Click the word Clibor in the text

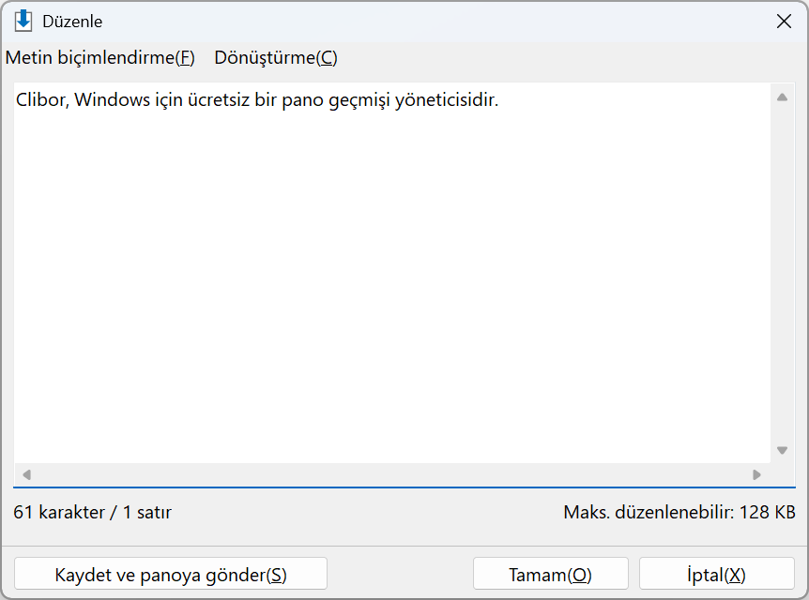tap(41, 99)
